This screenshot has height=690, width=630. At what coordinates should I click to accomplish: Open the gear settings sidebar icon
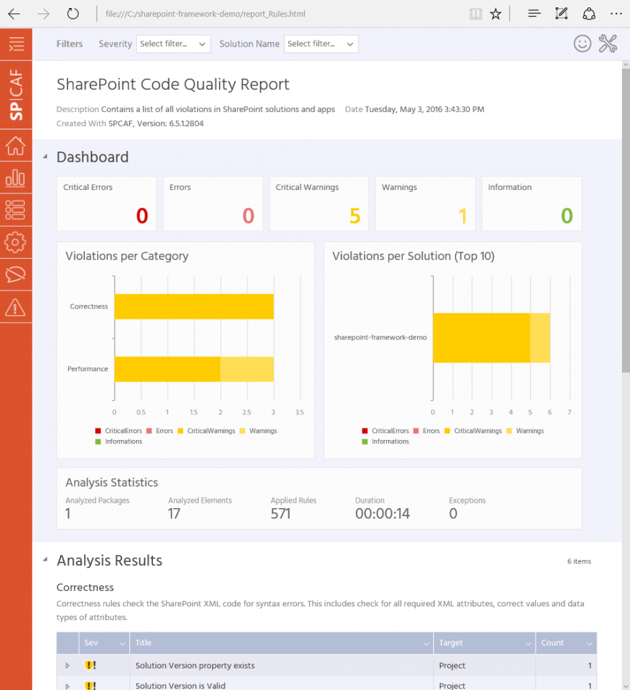pyautogui.click(x=15, y=242)
